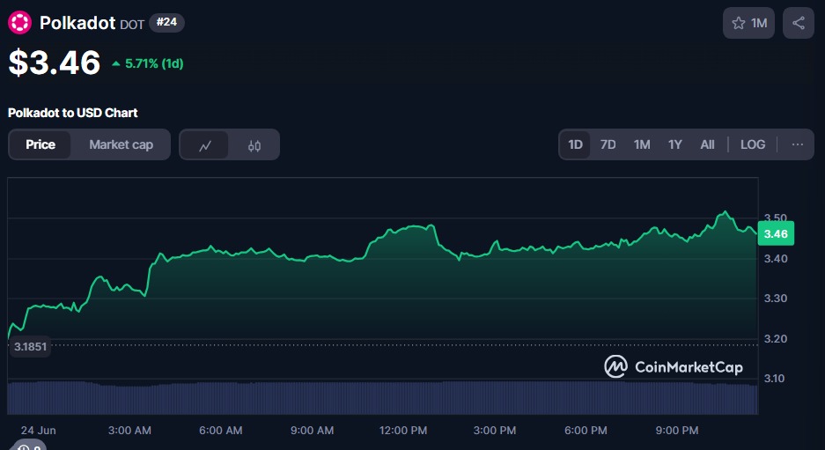
Task: Click the 3:00 PM x-axis label
Action: point(495,431)
